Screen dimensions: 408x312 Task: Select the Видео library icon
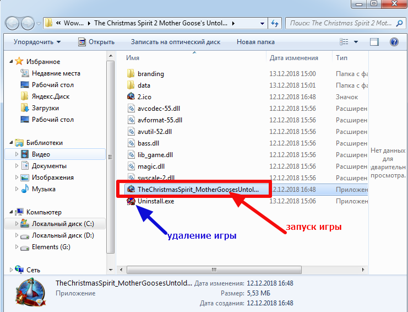(x=25, y=154)
